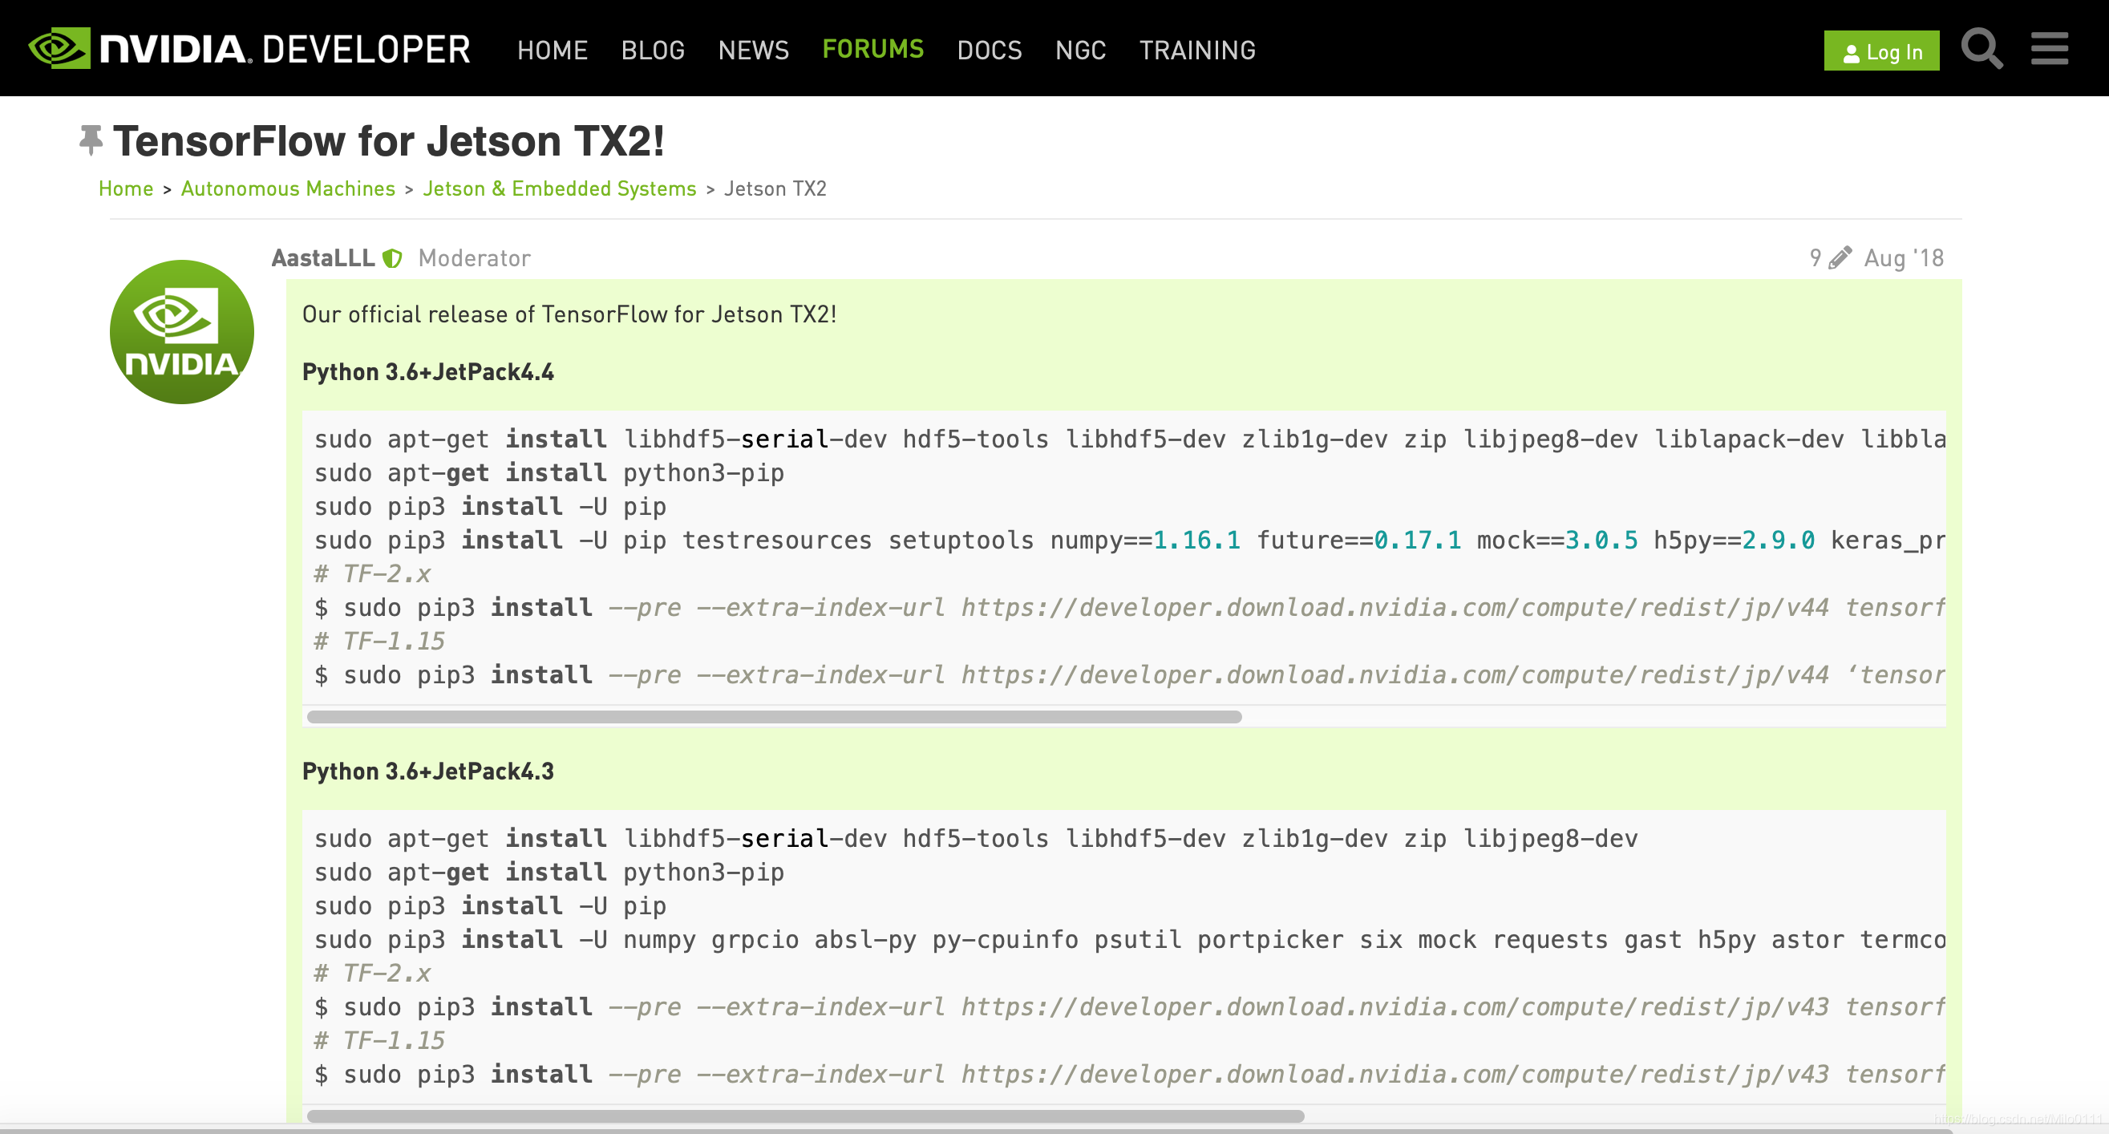Open the AastaLLL username profile
The width and height of the screenshot is (2109, 1134).
[323, 259]
